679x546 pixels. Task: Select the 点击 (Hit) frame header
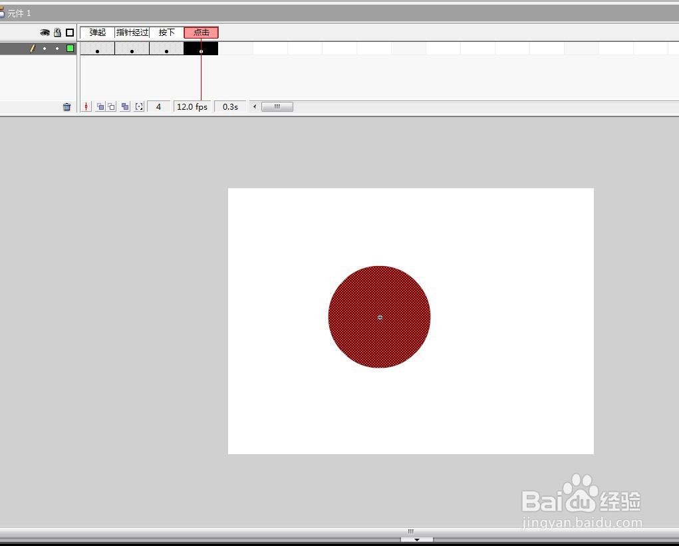[202, 33]
